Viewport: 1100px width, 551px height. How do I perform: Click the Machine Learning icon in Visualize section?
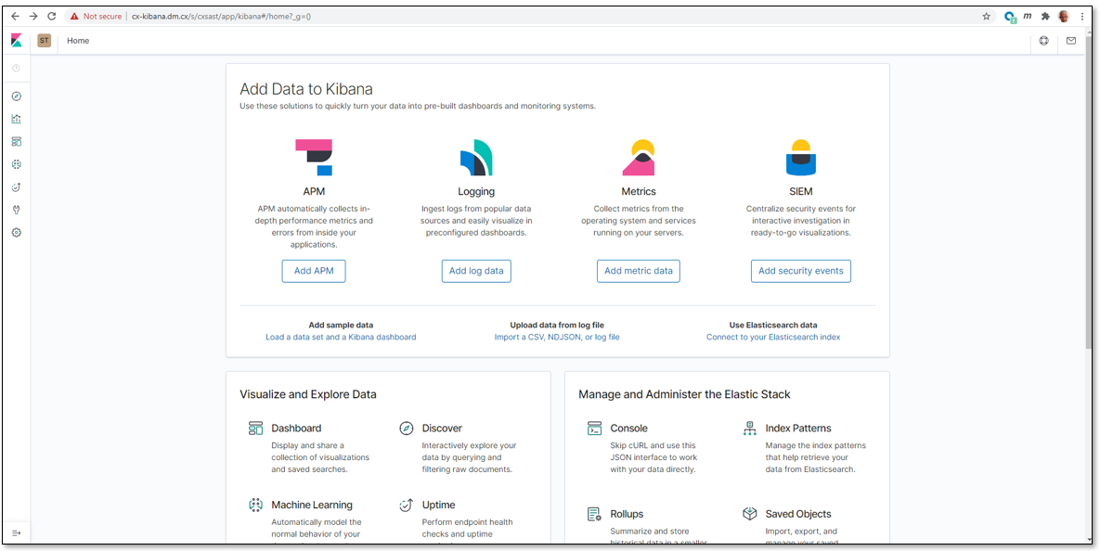click(x=255, y=505)
